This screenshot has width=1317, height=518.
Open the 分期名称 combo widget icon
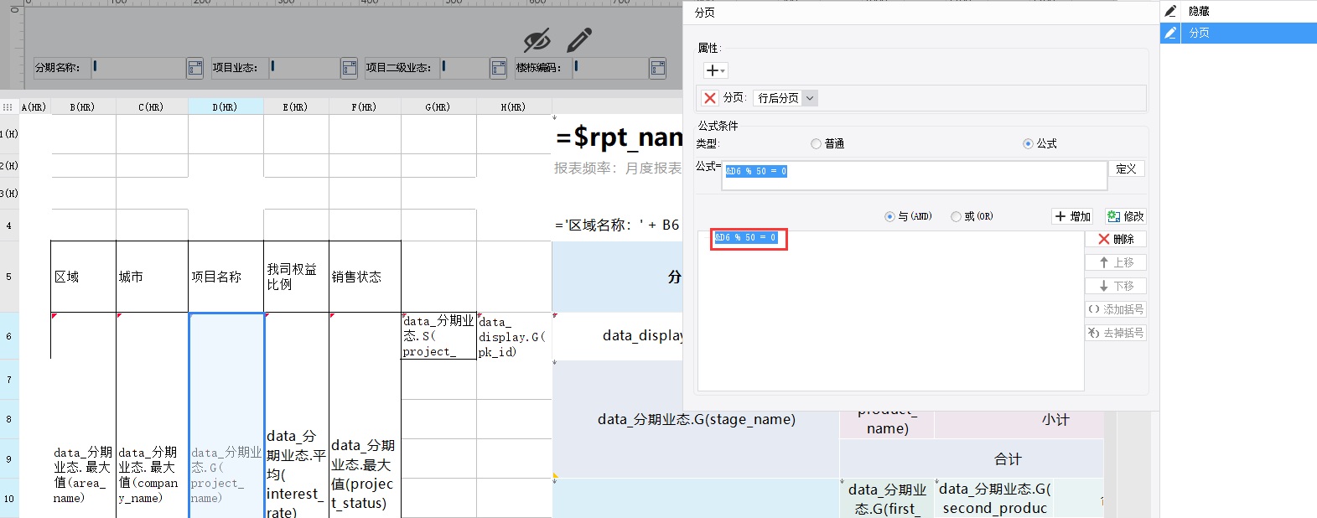[x=195, y=68]
